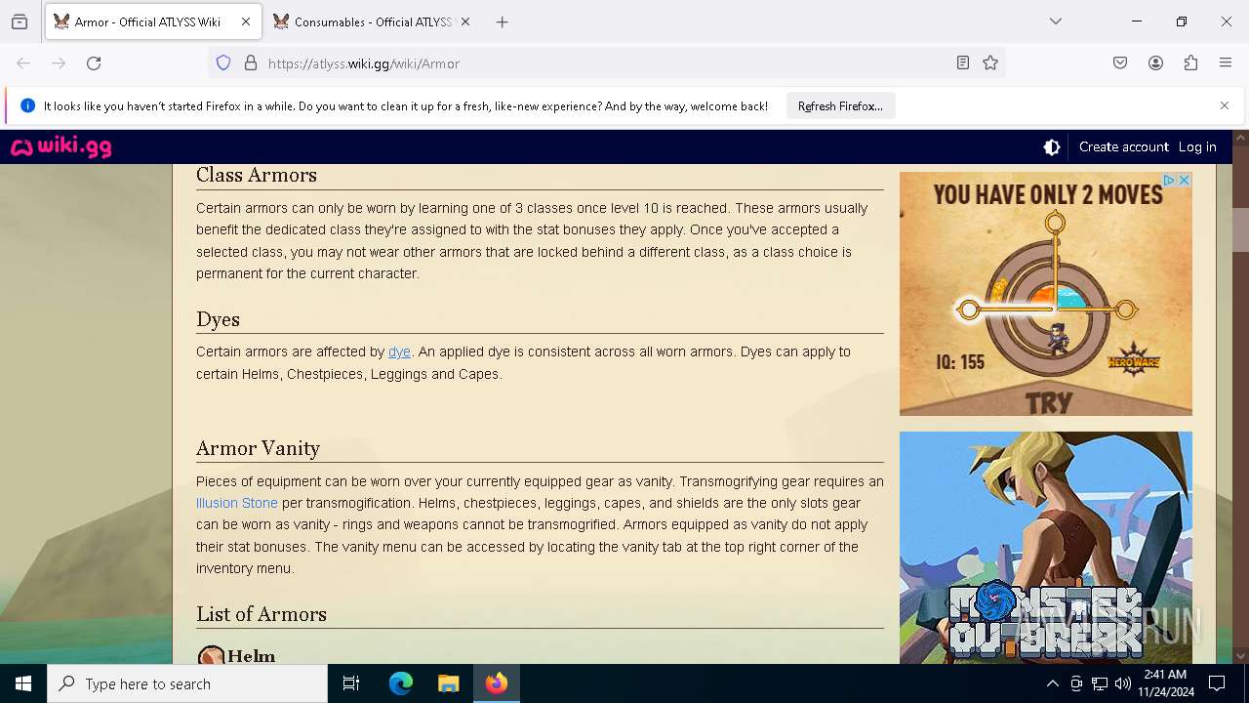
Task: Close the Hero Wars ad
Action: tap(1185, 181)
